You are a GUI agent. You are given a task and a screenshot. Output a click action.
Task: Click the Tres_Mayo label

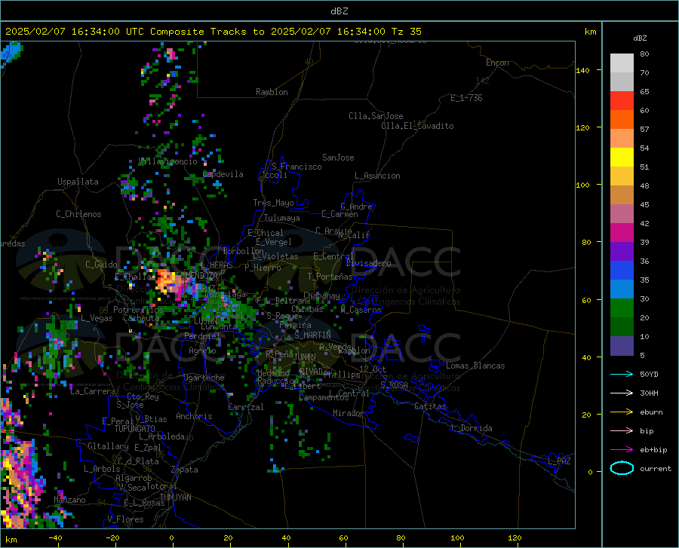273,203
